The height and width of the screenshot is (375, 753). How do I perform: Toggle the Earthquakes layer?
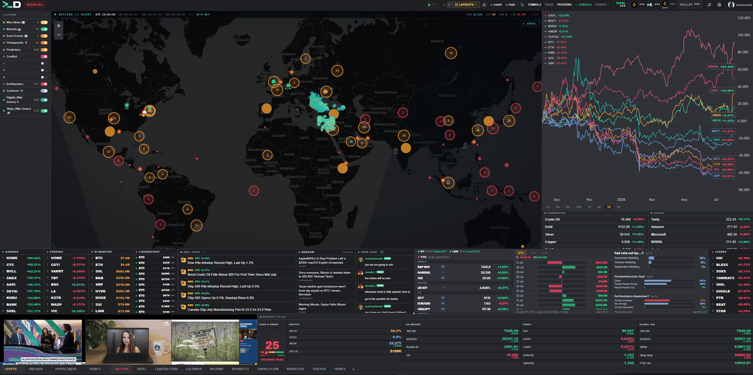click(x=44, y=84)
